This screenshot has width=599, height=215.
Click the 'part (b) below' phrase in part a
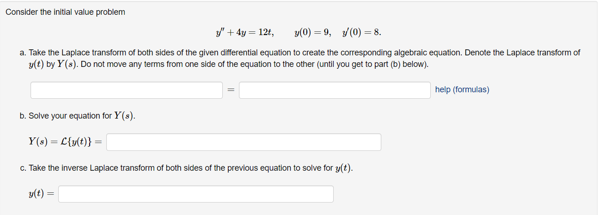pos(402,64)
